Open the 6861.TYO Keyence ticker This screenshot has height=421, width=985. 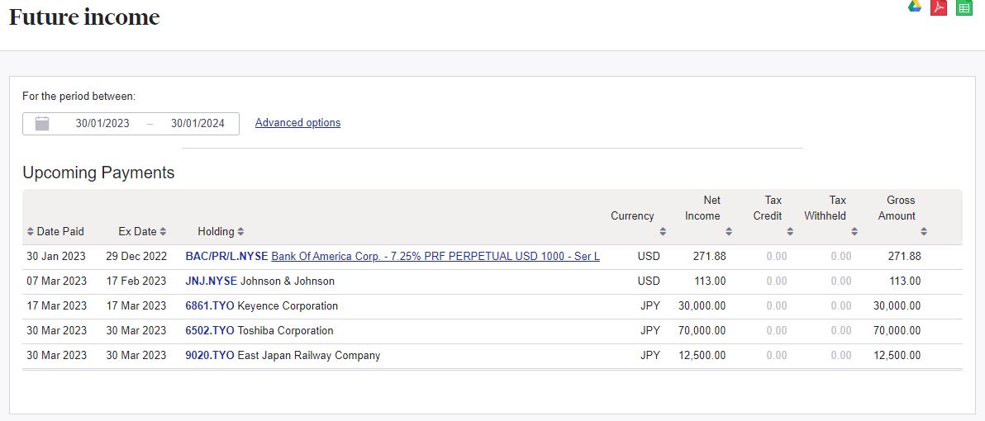pyautogui.click(x=210, y=306)
